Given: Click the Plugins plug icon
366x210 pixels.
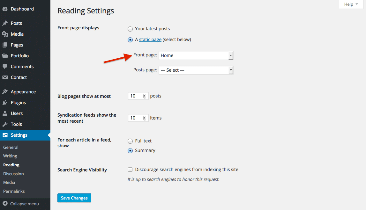Looking at the screenshot, I should [5, 103].
